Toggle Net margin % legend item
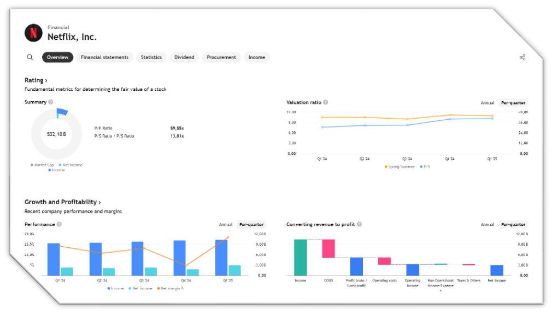This screenshot has width=552, height=314. (171, 288)
